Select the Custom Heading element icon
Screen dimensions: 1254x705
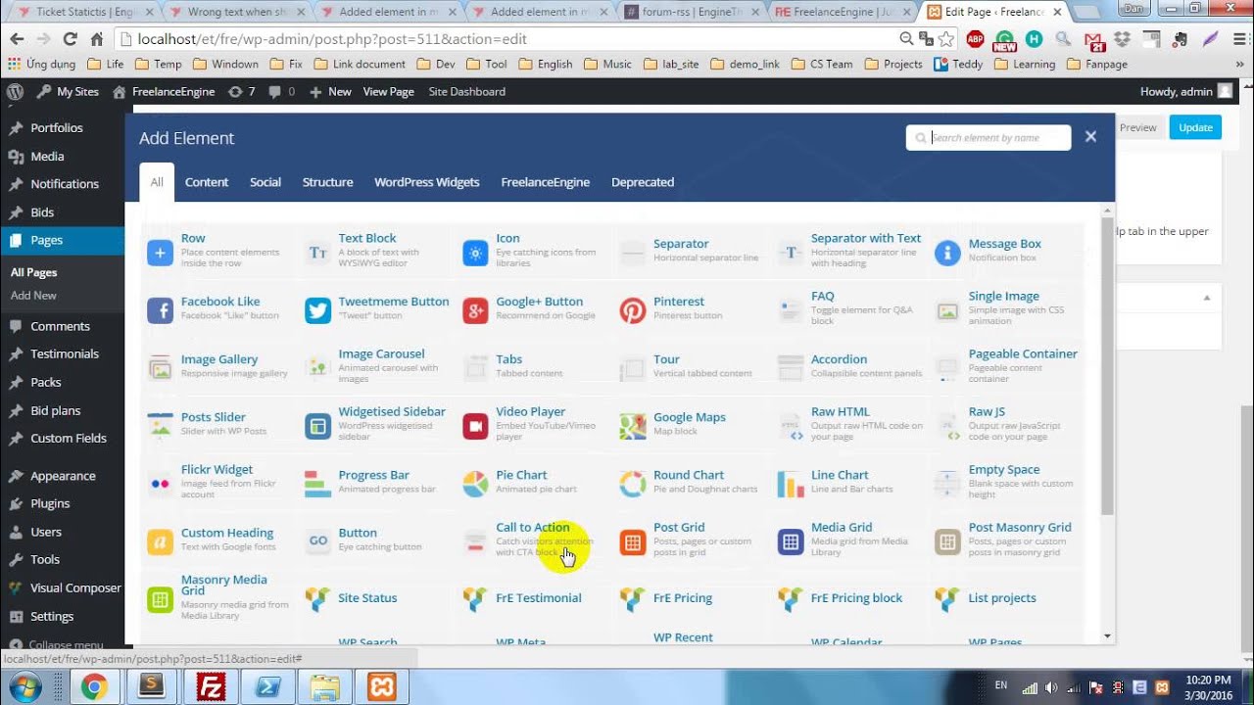160,541
